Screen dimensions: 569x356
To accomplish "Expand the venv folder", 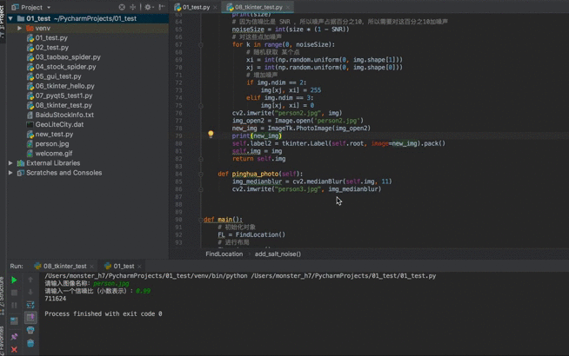I will click(20, 29).
